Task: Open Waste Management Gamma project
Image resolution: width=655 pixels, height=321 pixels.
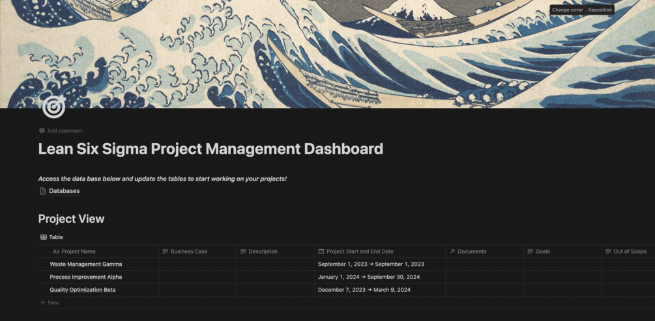Action: coord(86,264)
